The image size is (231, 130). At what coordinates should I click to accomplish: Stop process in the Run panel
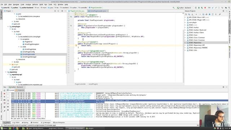(x=4, y=94)
